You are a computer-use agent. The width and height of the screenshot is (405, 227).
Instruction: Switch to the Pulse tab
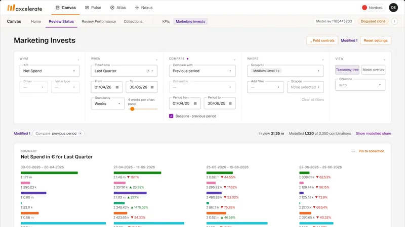tap(93, 8)
